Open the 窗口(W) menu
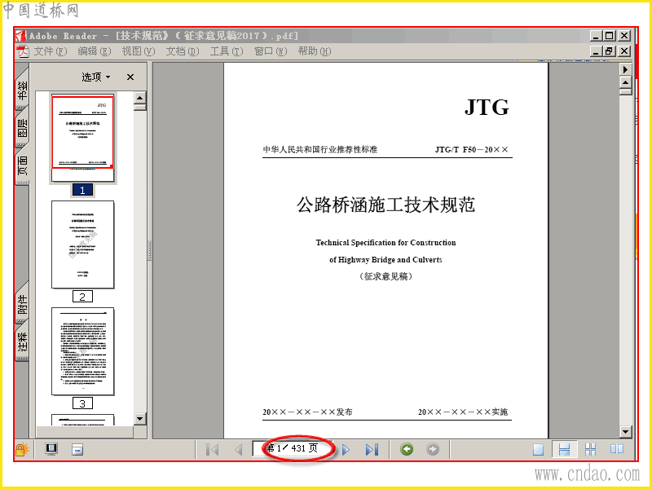 tap(271, 51)
